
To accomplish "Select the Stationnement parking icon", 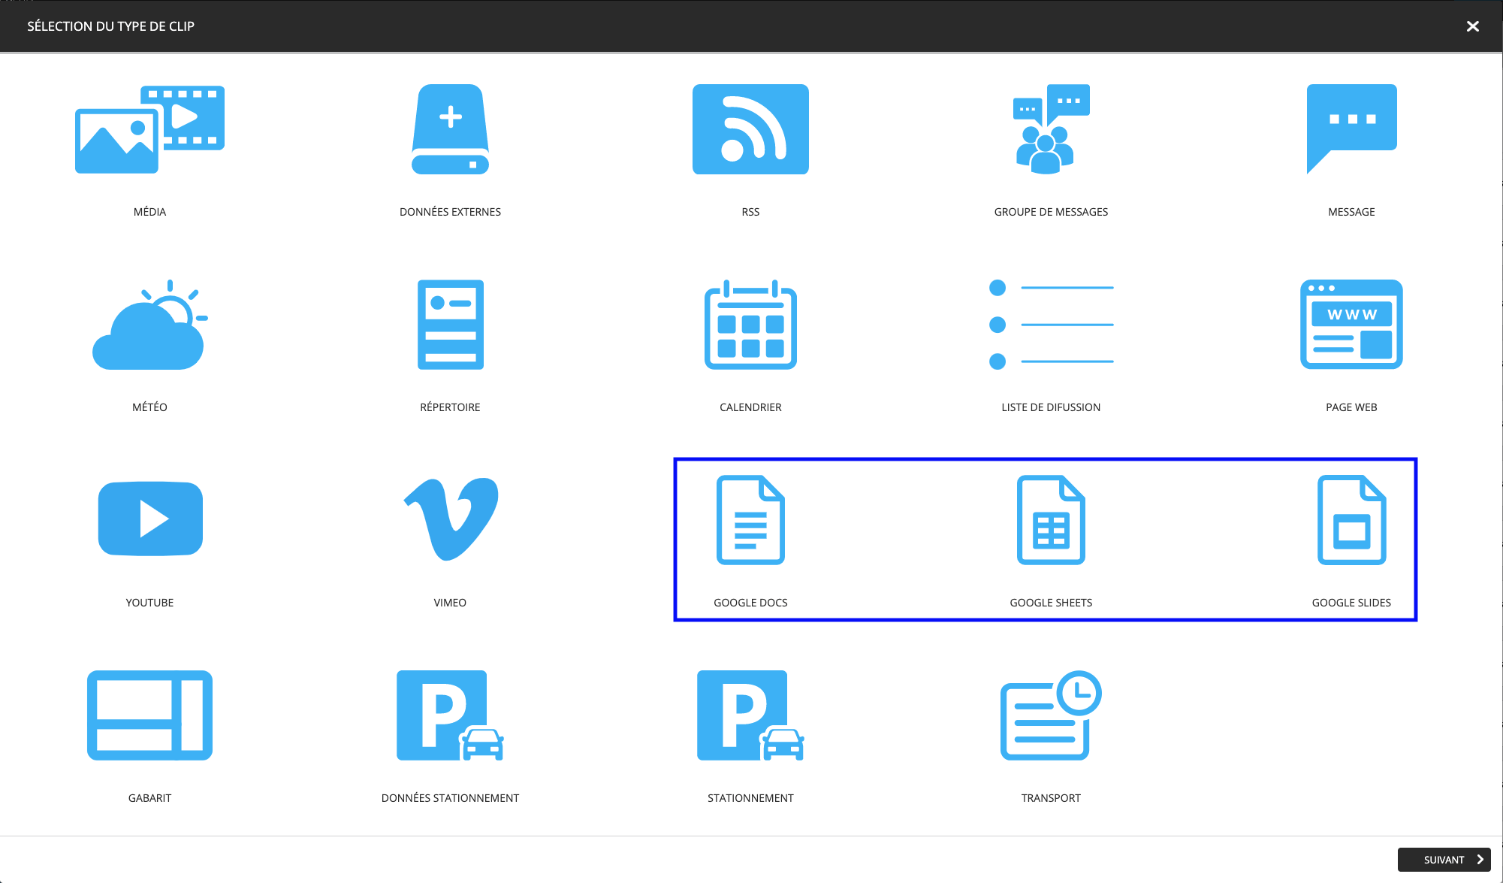I will (x=750, y=715).
